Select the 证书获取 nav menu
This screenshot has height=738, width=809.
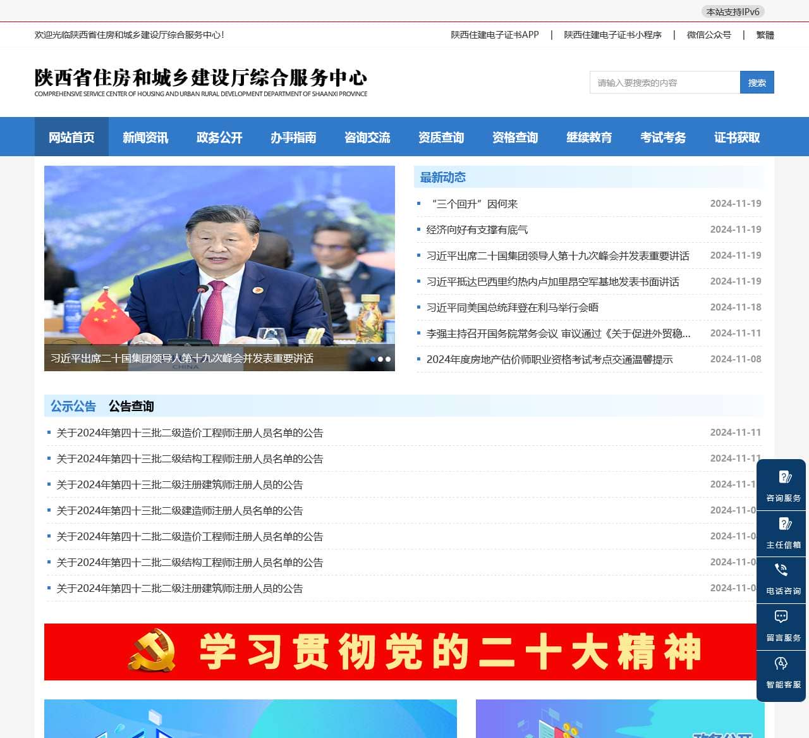coord(737,137)
